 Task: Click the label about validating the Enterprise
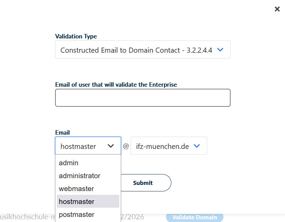point(116,85)
